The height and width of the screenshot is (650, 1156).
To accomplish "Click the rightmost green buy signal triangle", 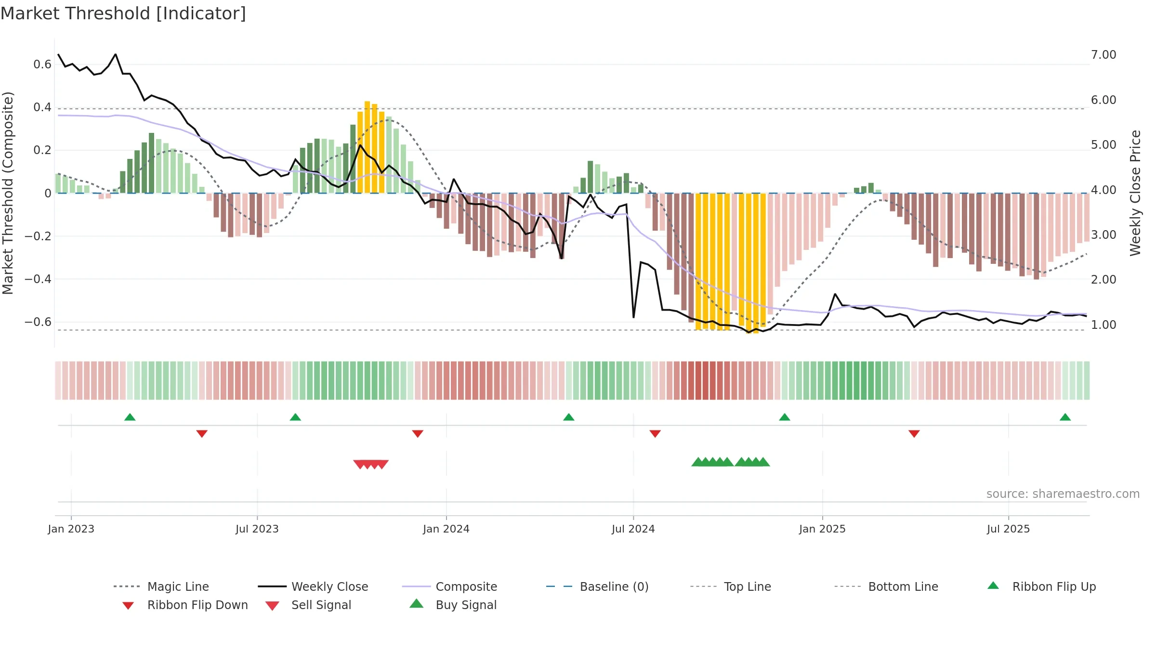I will click(763, 462).
